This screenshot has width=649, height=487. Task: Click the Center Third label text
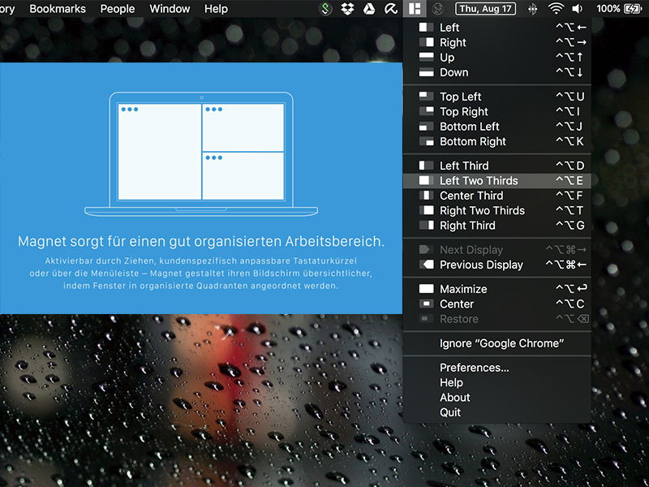(x=471, y=196)
